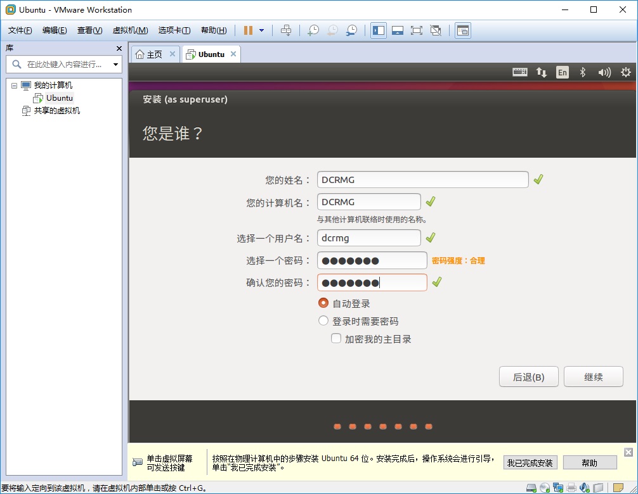Screen dimensions: 638x494
Task: Click the keyboard indicator in Ubuntu panel
Action: tap(519, 72)
